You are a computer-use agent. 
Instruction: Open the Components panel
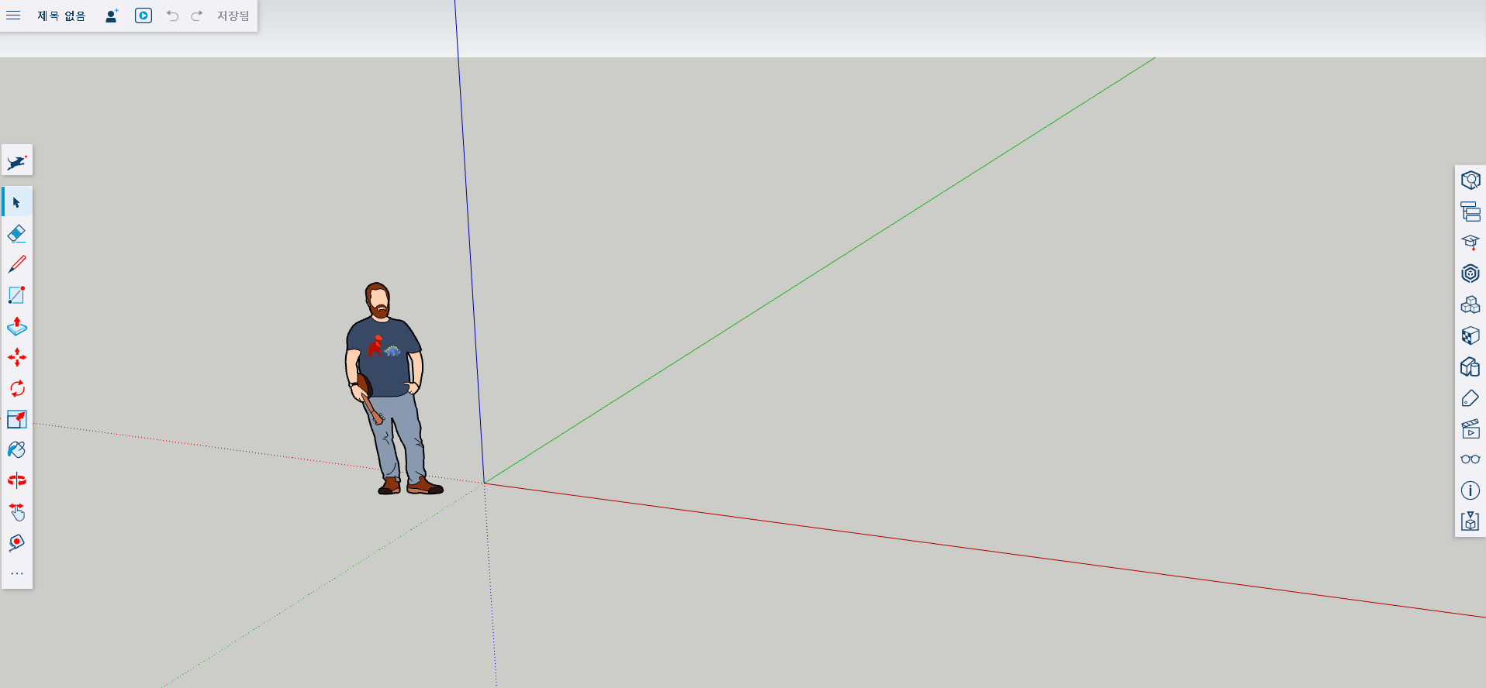click(1470, 273)
